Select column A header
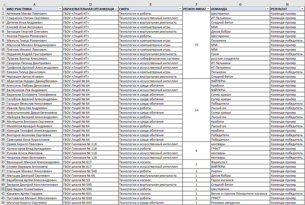305x205 pixels. pos(34,3)
